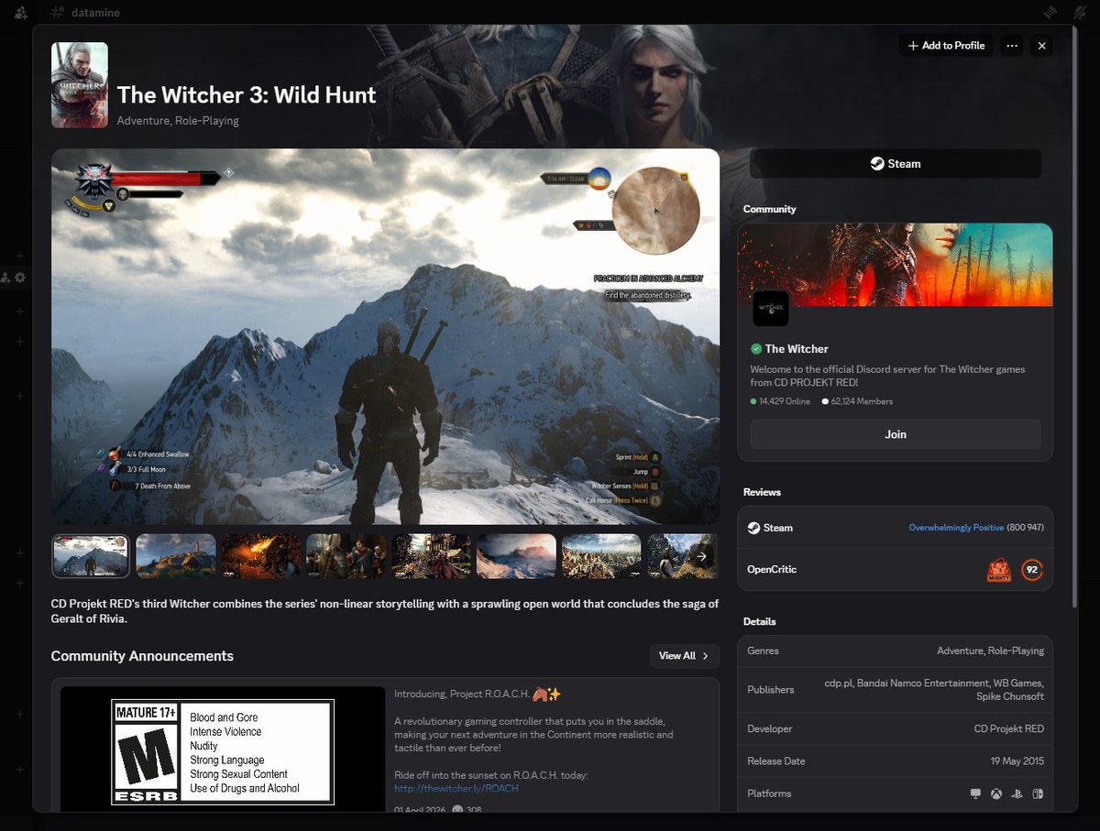Image resolution: width=1100 pixels, height=831 pixels.
Task: Click the Witcher 3 game cover art
Action: [80, 85]
